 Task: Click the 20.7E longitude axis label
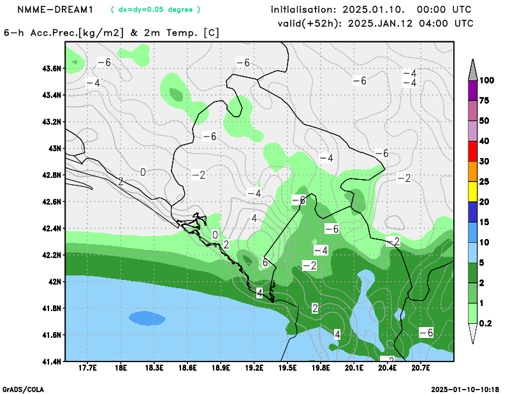coord(421,368)
